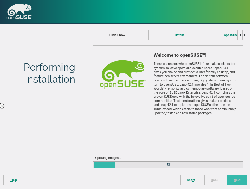The image size is (250, 189).
Task: Click the 'Deploying Images...' status label
Action: [107, 158]
